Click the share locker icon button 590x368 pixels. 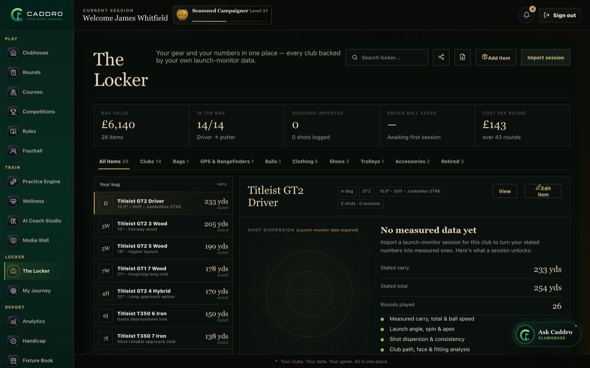[x=441, y=57]
